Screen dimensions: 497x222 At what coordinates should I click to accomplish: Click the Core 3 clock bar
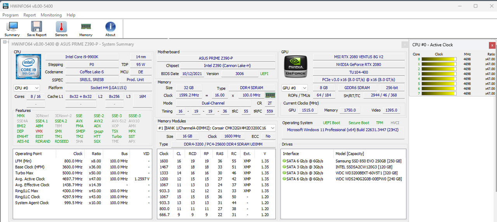[440, 74]
